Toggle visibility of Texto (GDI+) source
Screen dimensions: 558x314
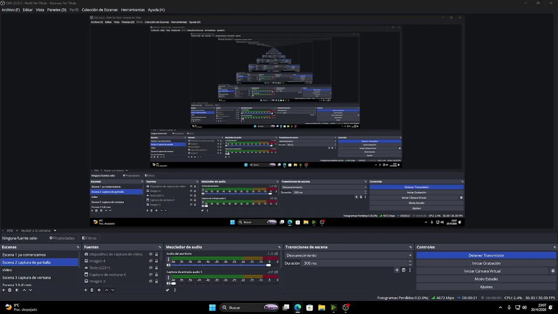pyautogui.click(x=151, y=268)
